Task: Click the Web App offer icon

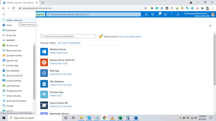Action: click(44, 73)
